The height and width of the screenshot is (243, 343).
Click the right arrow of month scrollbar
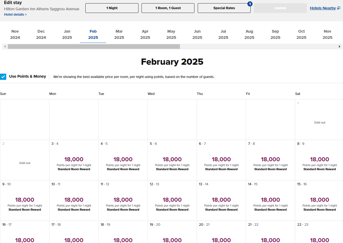coord(339,47)
